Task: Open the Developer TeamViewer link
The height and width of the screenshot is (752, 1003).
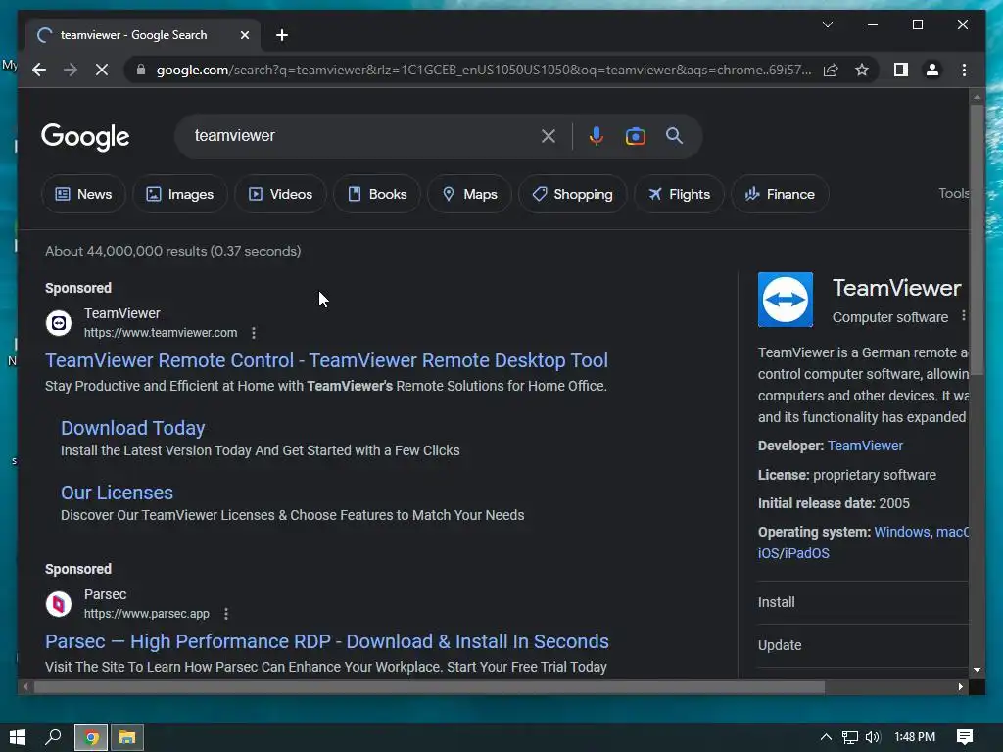Action: point(865,446)
